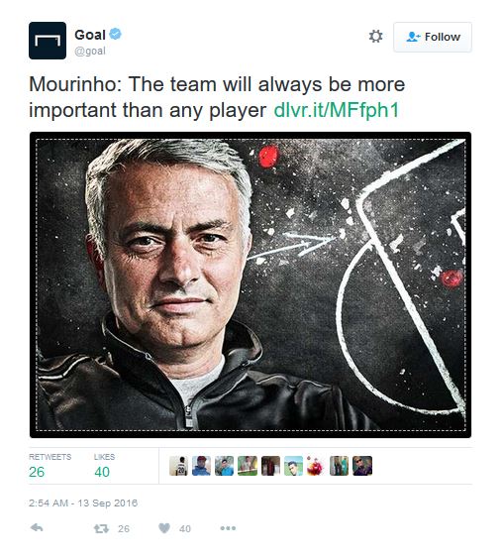The height and width of the screenshot is (558, 502).
Task: Open the three-dots more options menu
Action: [228, 528]
